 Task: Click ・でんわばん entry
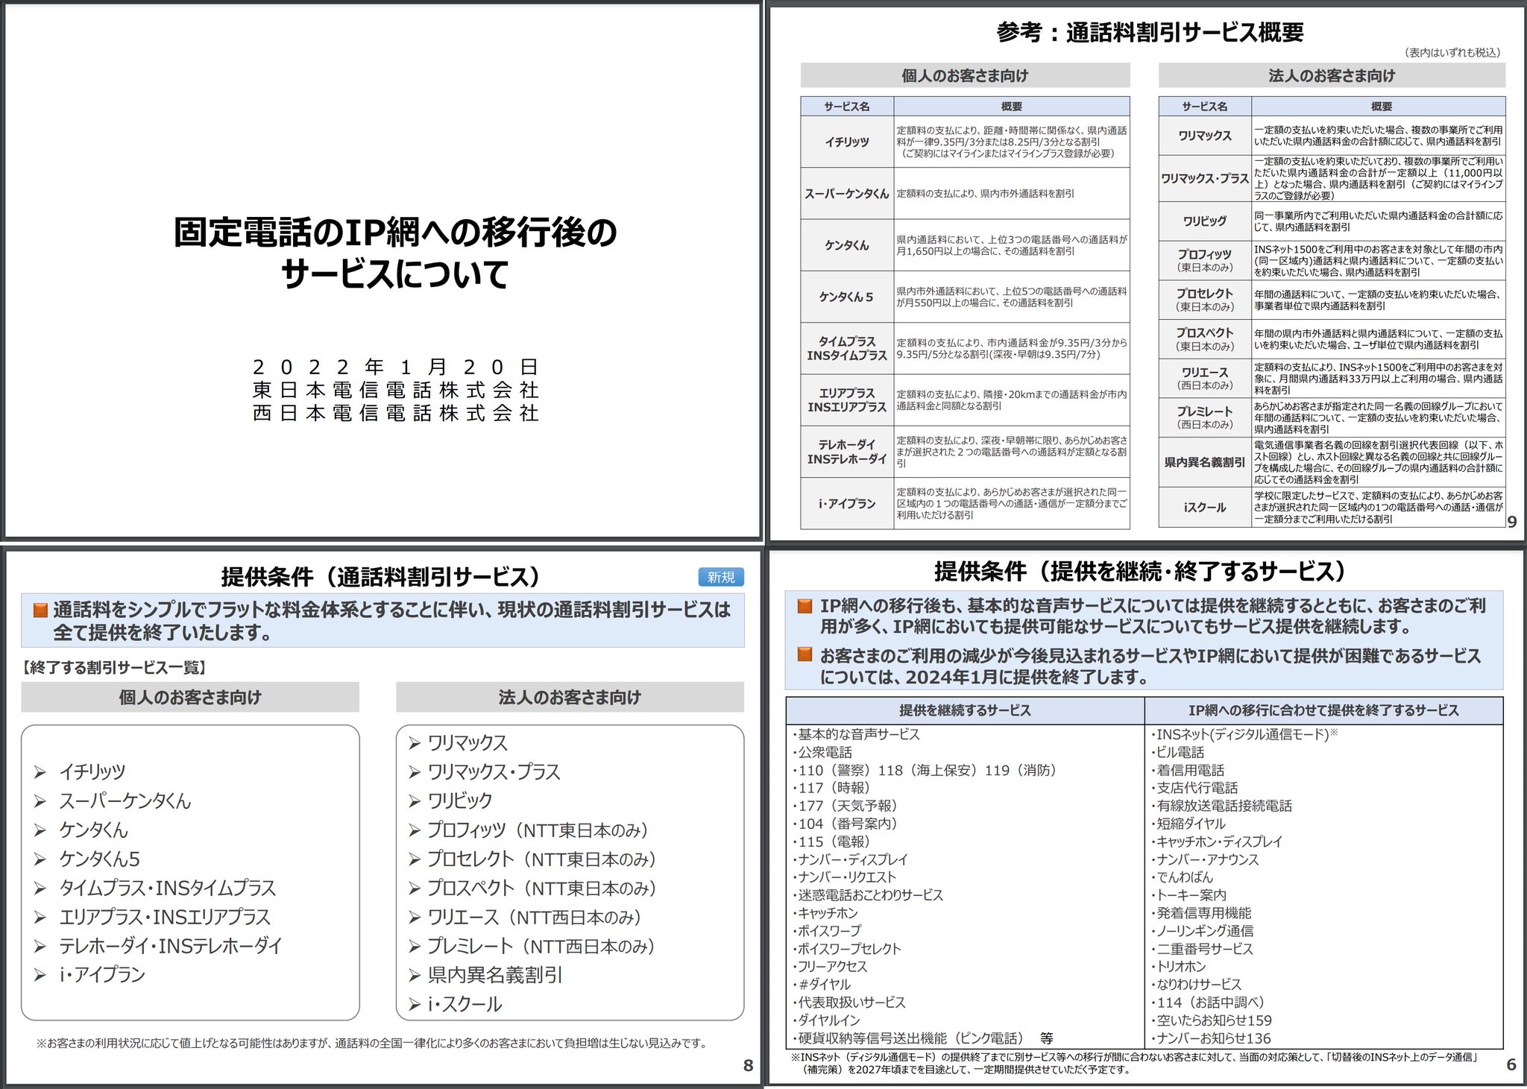(1181, 877)
